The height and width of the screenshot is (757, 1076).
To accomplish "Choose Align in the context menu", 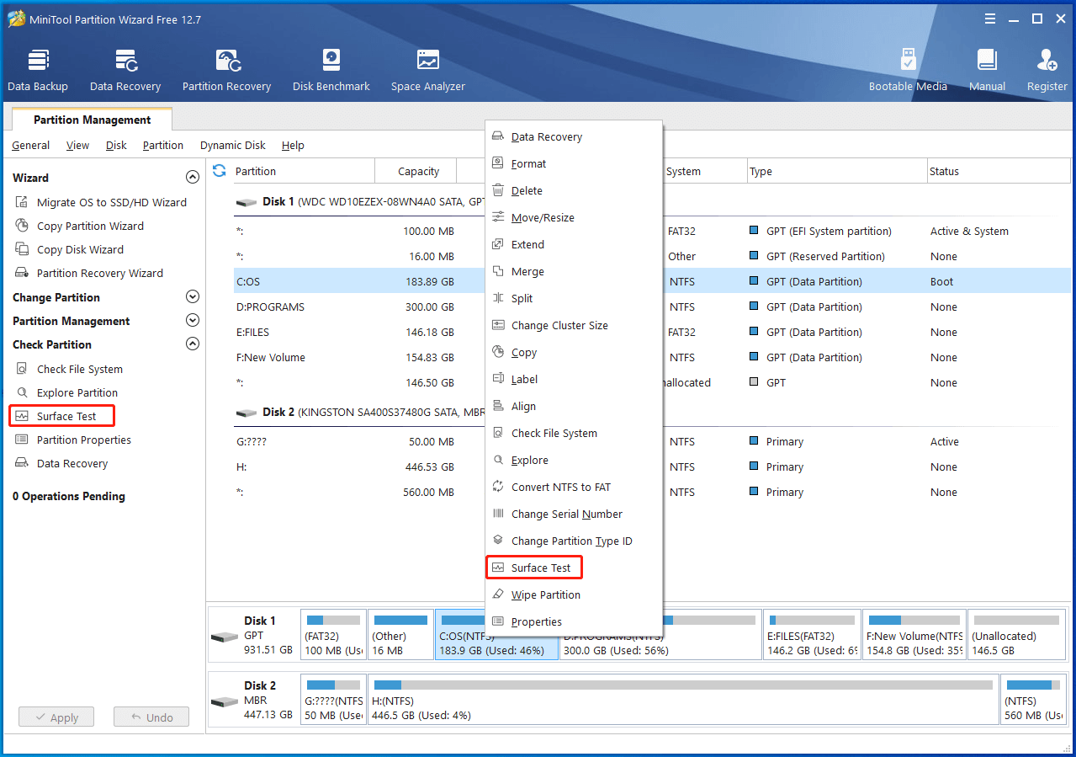I will click(574, 407).
